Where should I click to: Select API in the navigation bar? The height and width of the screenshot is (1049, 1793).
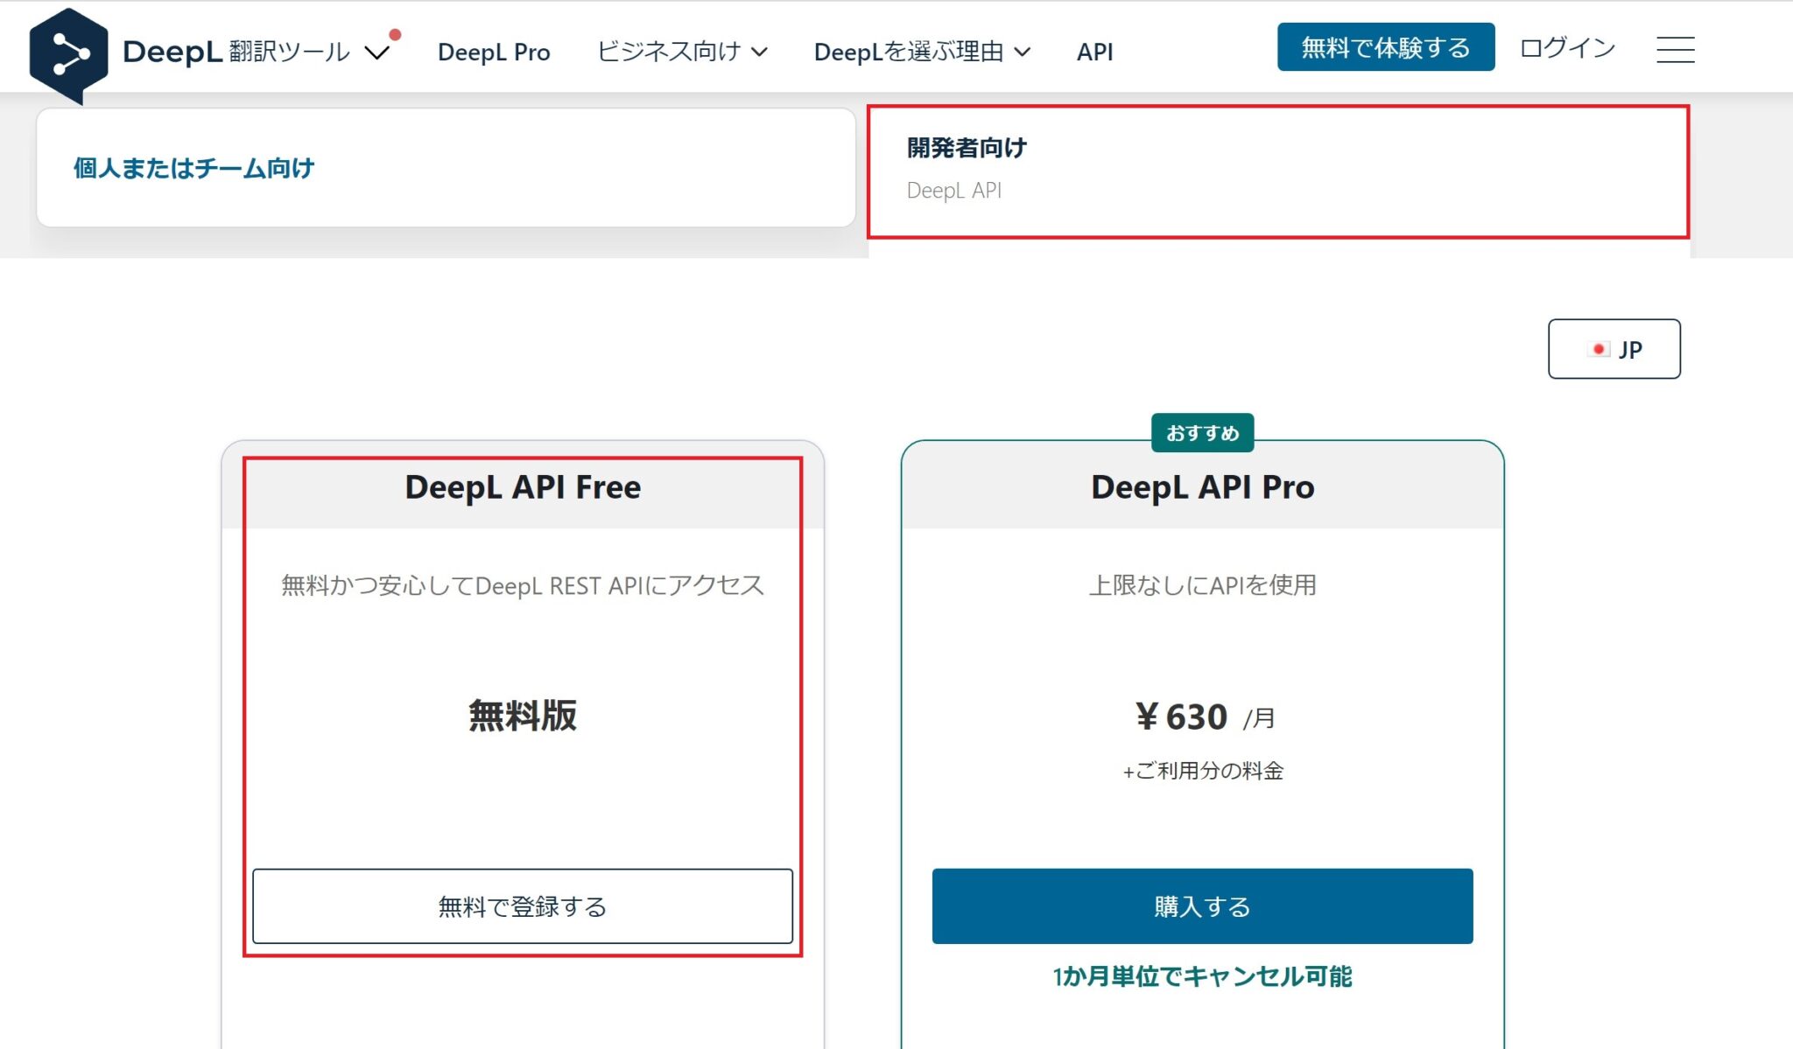tap(1093, 51)
